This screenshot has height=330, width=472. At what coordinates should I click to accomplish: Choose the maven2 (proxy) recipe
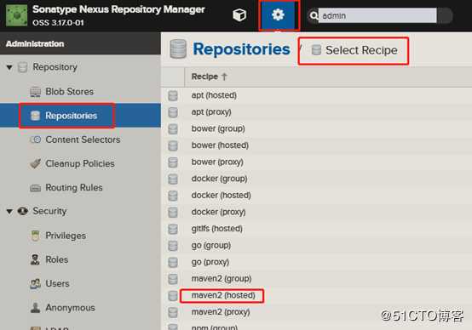coord(221,312)
